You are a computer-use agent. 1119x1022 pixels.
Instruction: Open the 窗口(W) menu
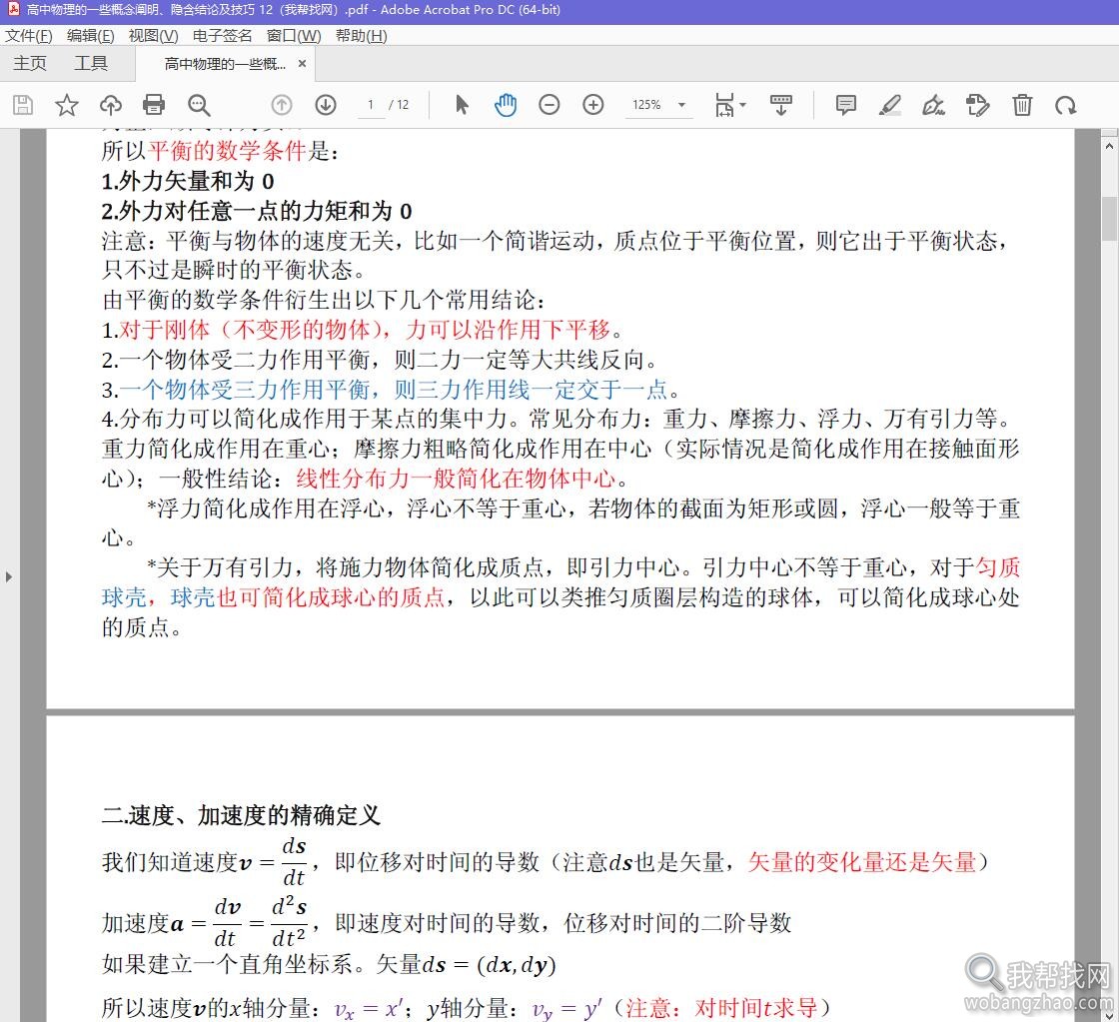point(294,36)
